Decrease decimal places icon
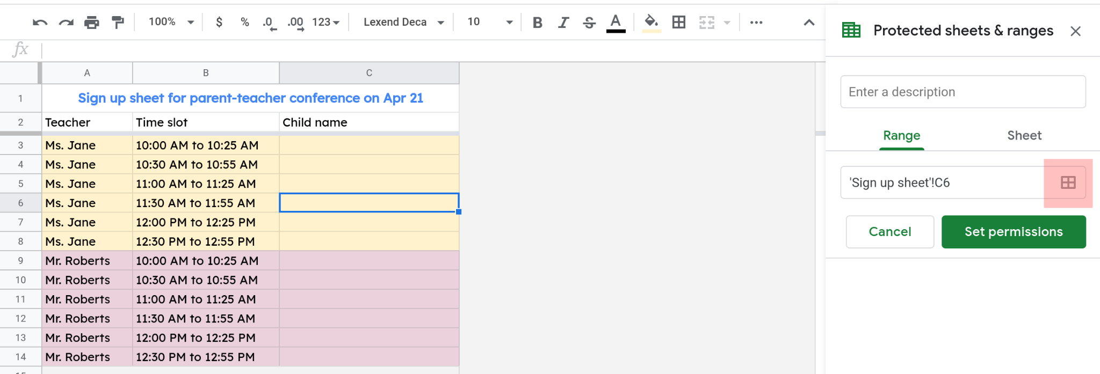Viewport: 1100px width, 374px height. point(270,23)
